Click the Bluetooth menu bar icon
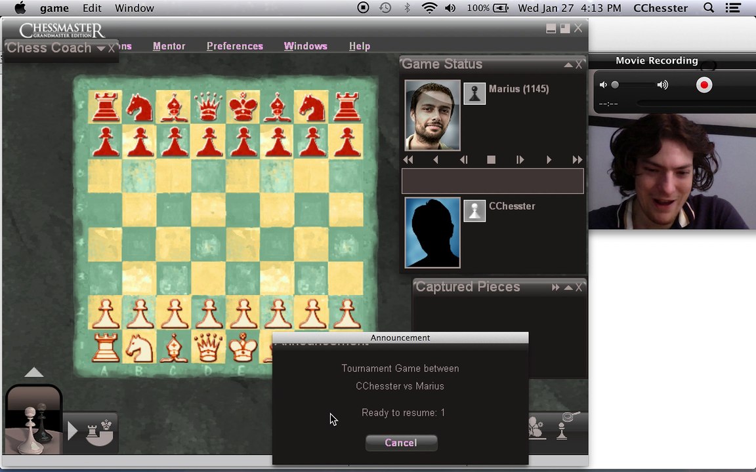The image size is (756, 472). click(x=407, y=8)
